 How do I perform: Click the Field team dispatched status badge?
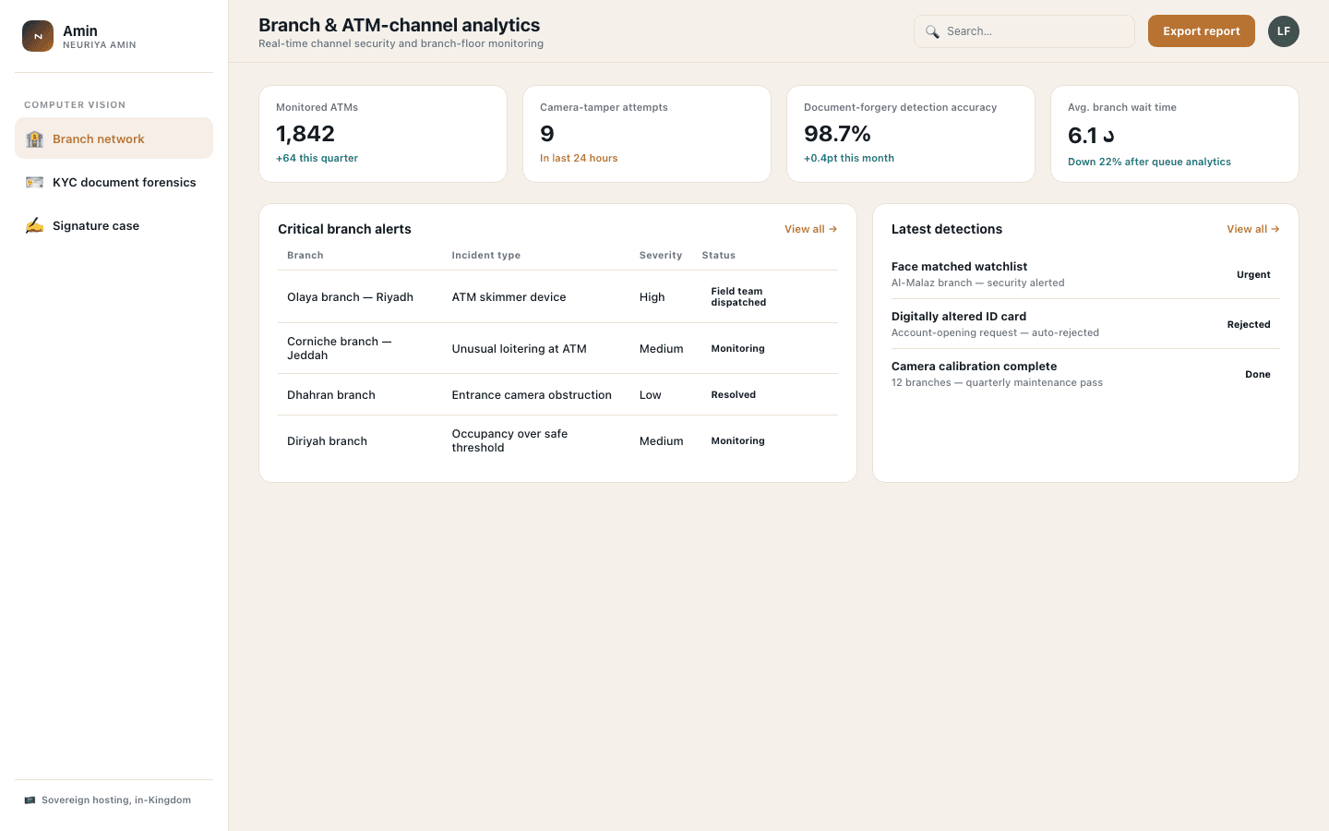coord(738,296)
